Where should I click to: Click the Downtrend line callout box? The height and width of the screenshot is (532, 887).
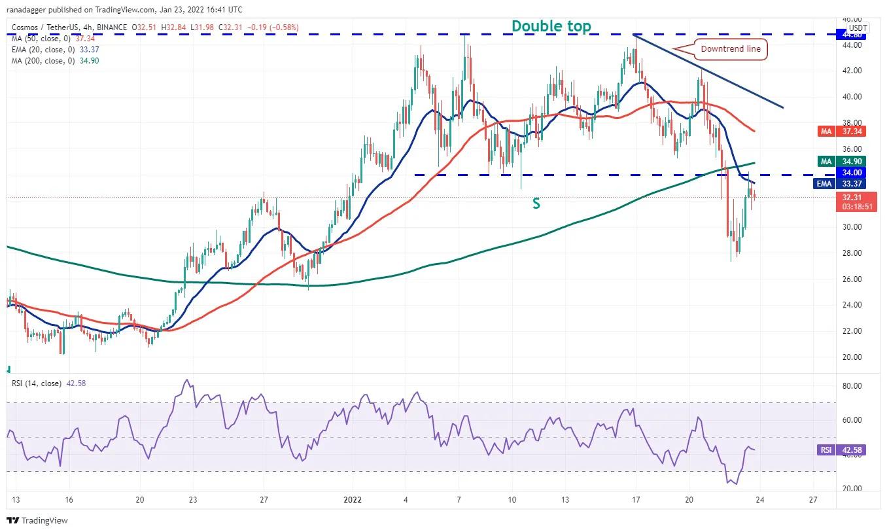point(730,48)
